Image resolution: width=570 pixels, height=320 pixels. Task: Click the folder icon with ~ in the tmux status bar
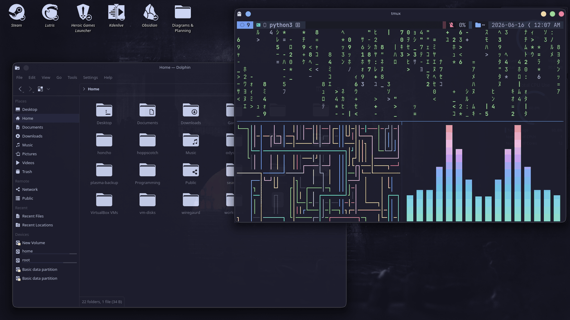[480, 25]
